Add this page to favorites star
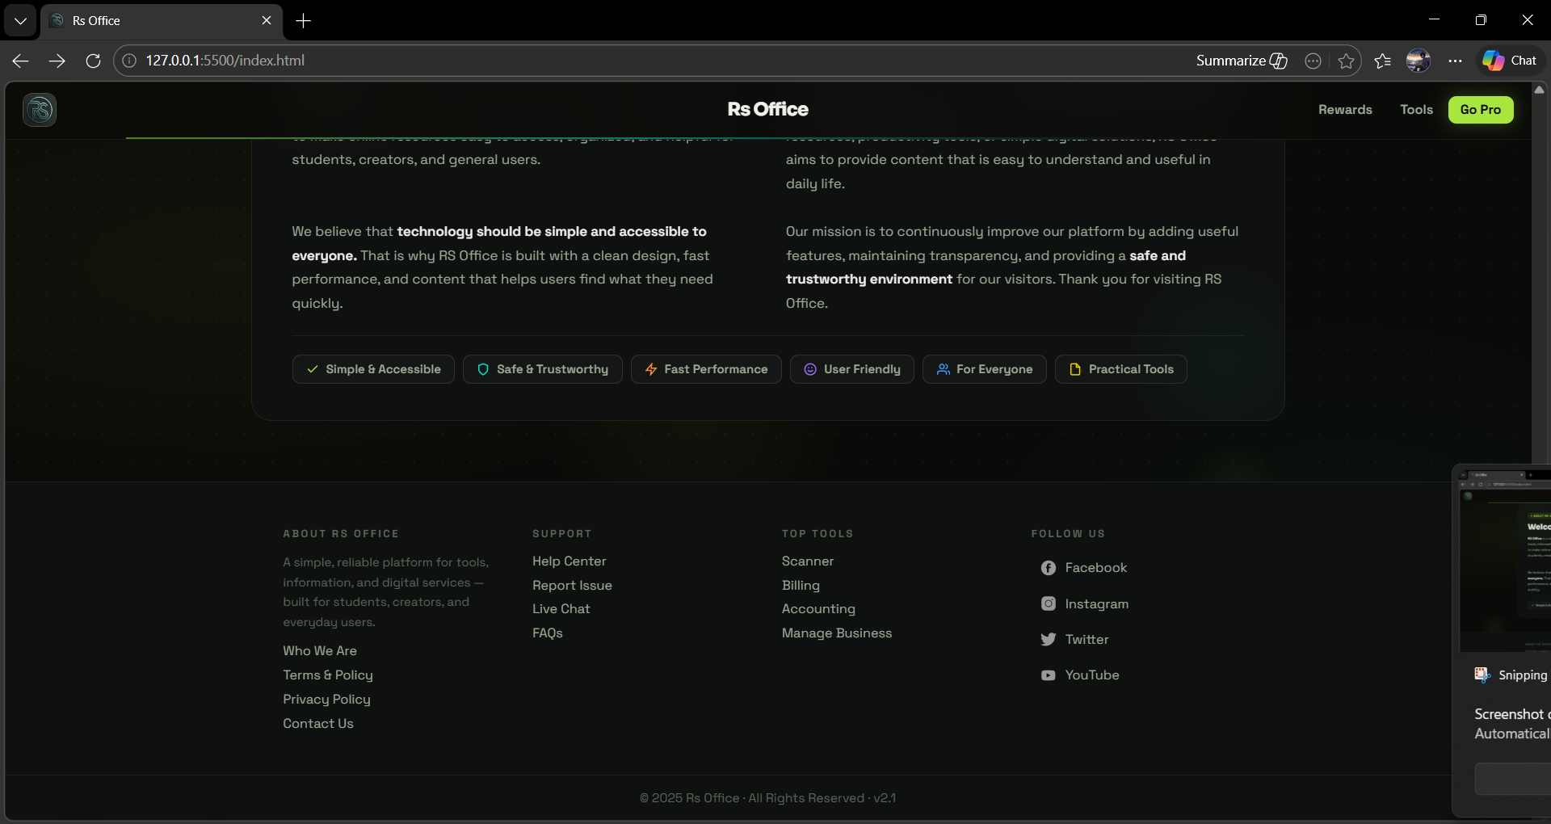 [x=1346, y=61]
